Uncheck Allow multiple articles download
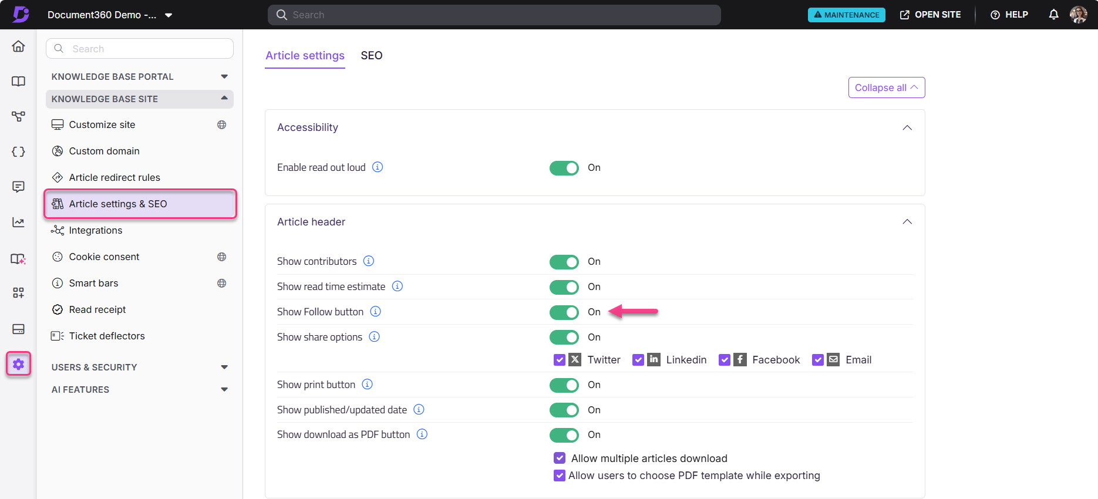Image resolution: width=1098 pixels, height=499 pixels. click(x=560, y=458)
